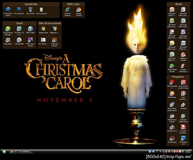Launch Microsoft Office Publisher shortcut
Viewport: 193px width, 160px height.
pos(183,23)
